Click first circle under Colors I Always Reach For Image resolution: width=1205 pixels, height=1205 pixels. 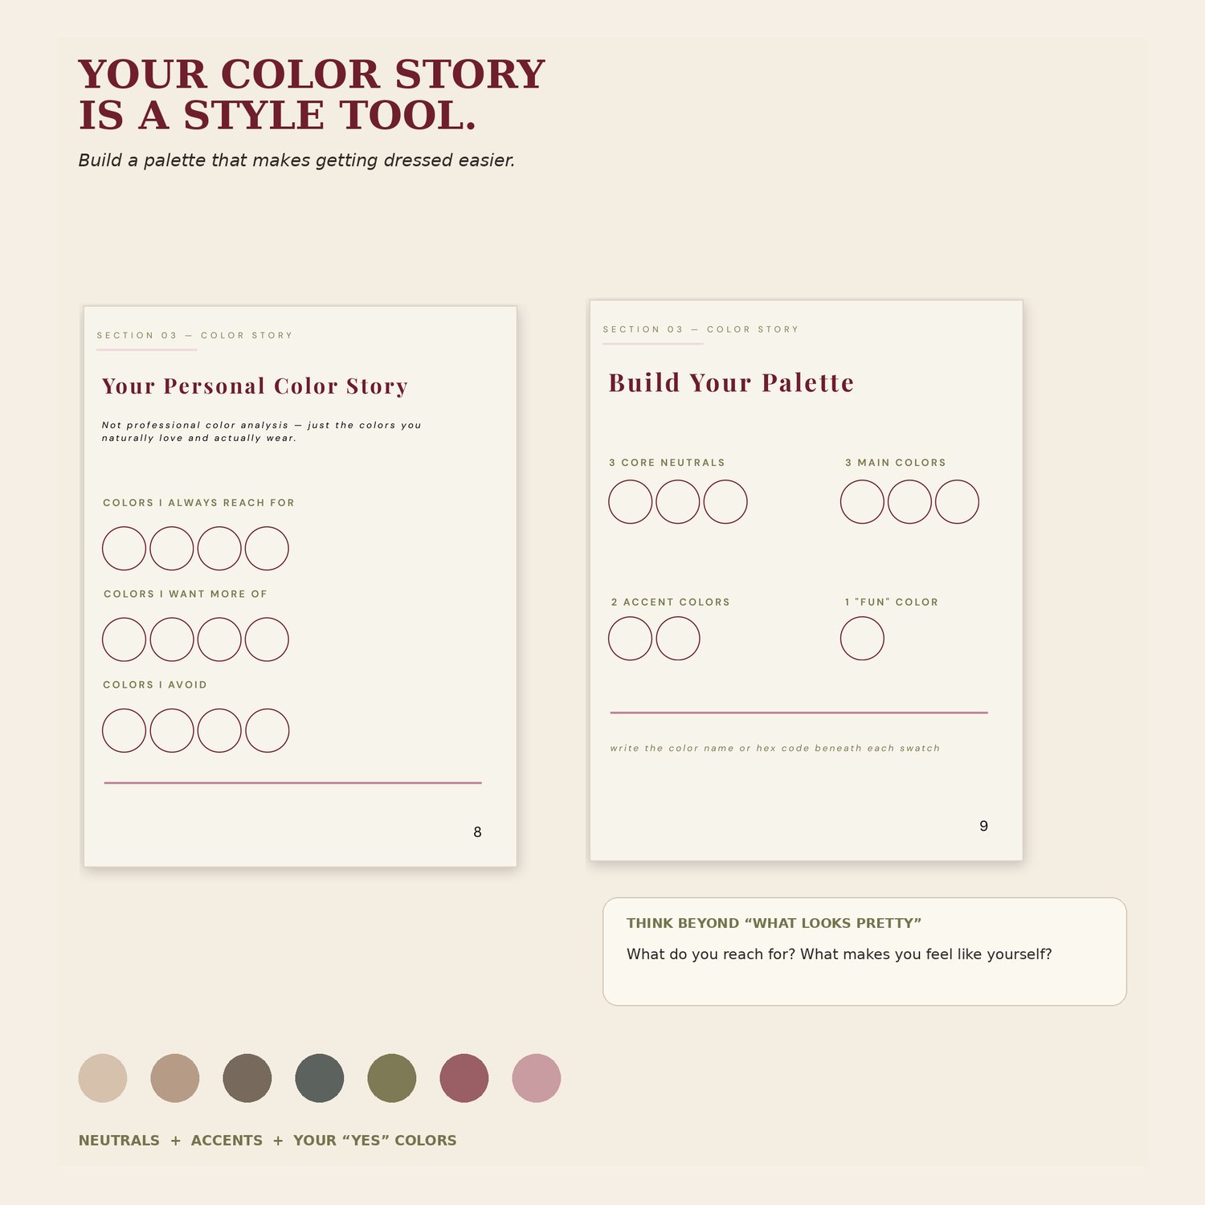pos(125,549)
